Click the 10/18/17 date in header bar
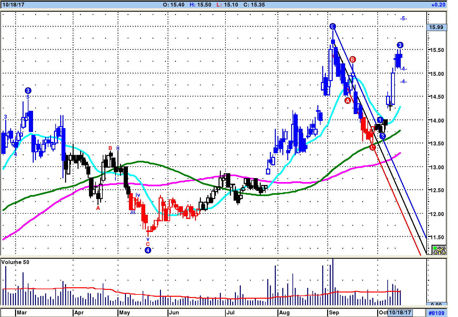This screenshot has height=317, width=458. pyautogui.click(x=13, y=5)
